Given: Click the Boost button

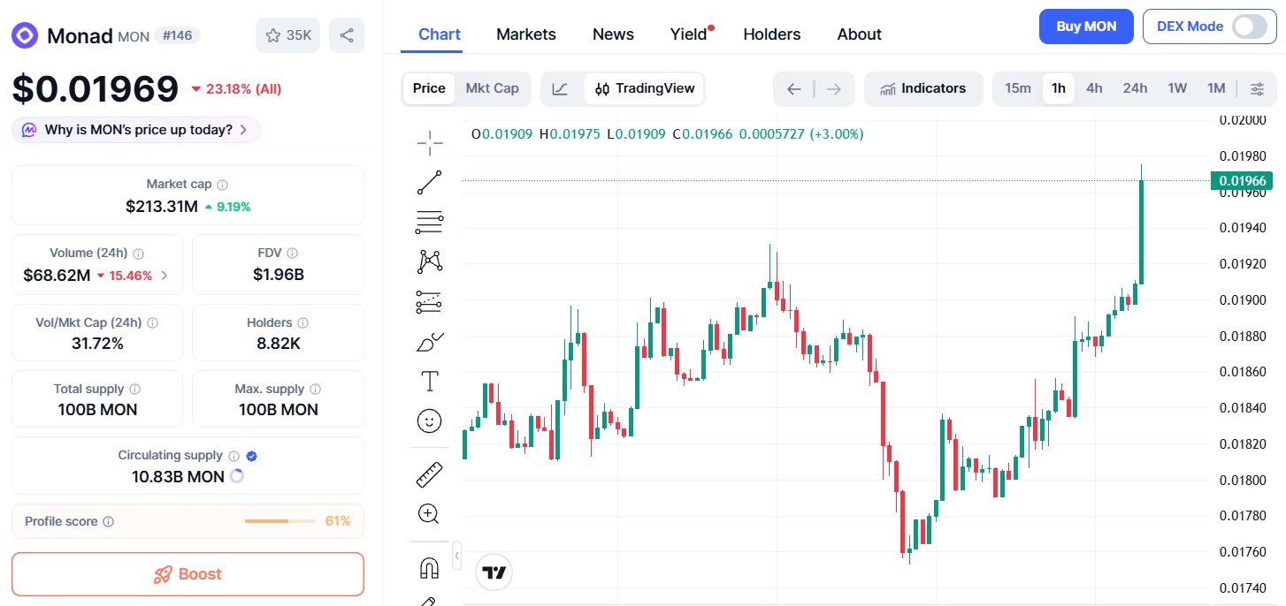Looking at the screenshot, I should coord(188,574).
